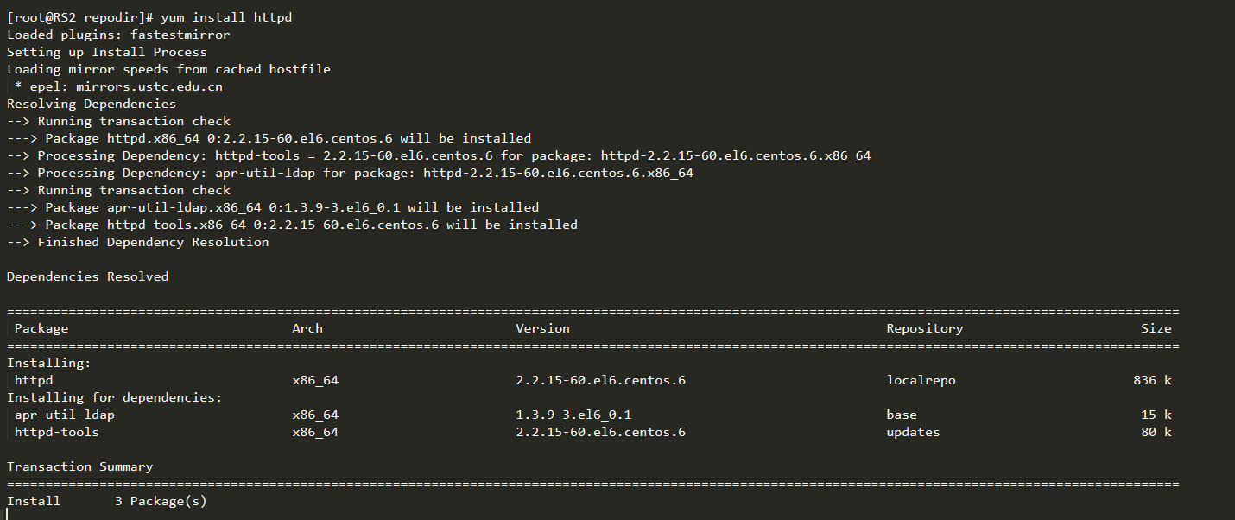Click the httpd package row name

[34, 380]
